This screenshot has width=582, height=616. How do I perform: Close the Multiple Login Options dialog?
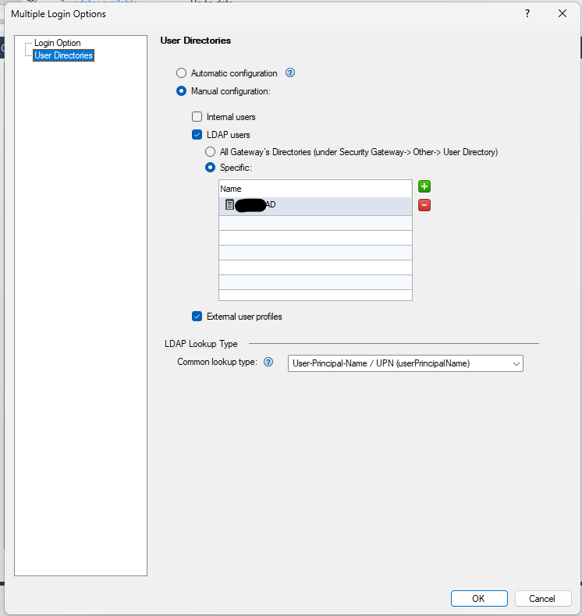pos(562,14)
